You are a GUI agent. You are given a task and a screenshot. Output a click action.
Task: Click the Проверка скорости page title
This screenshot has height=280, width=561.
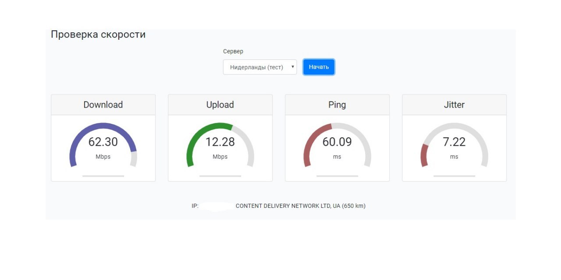pos(98,35)
